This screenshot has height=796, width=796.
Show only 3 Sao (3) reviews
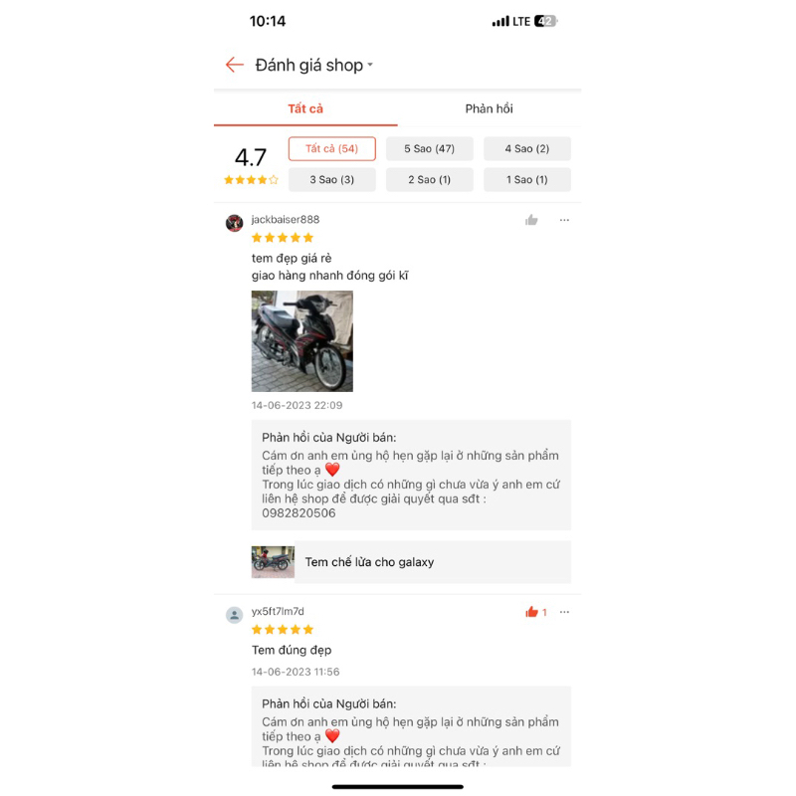(x=332, y=180)
